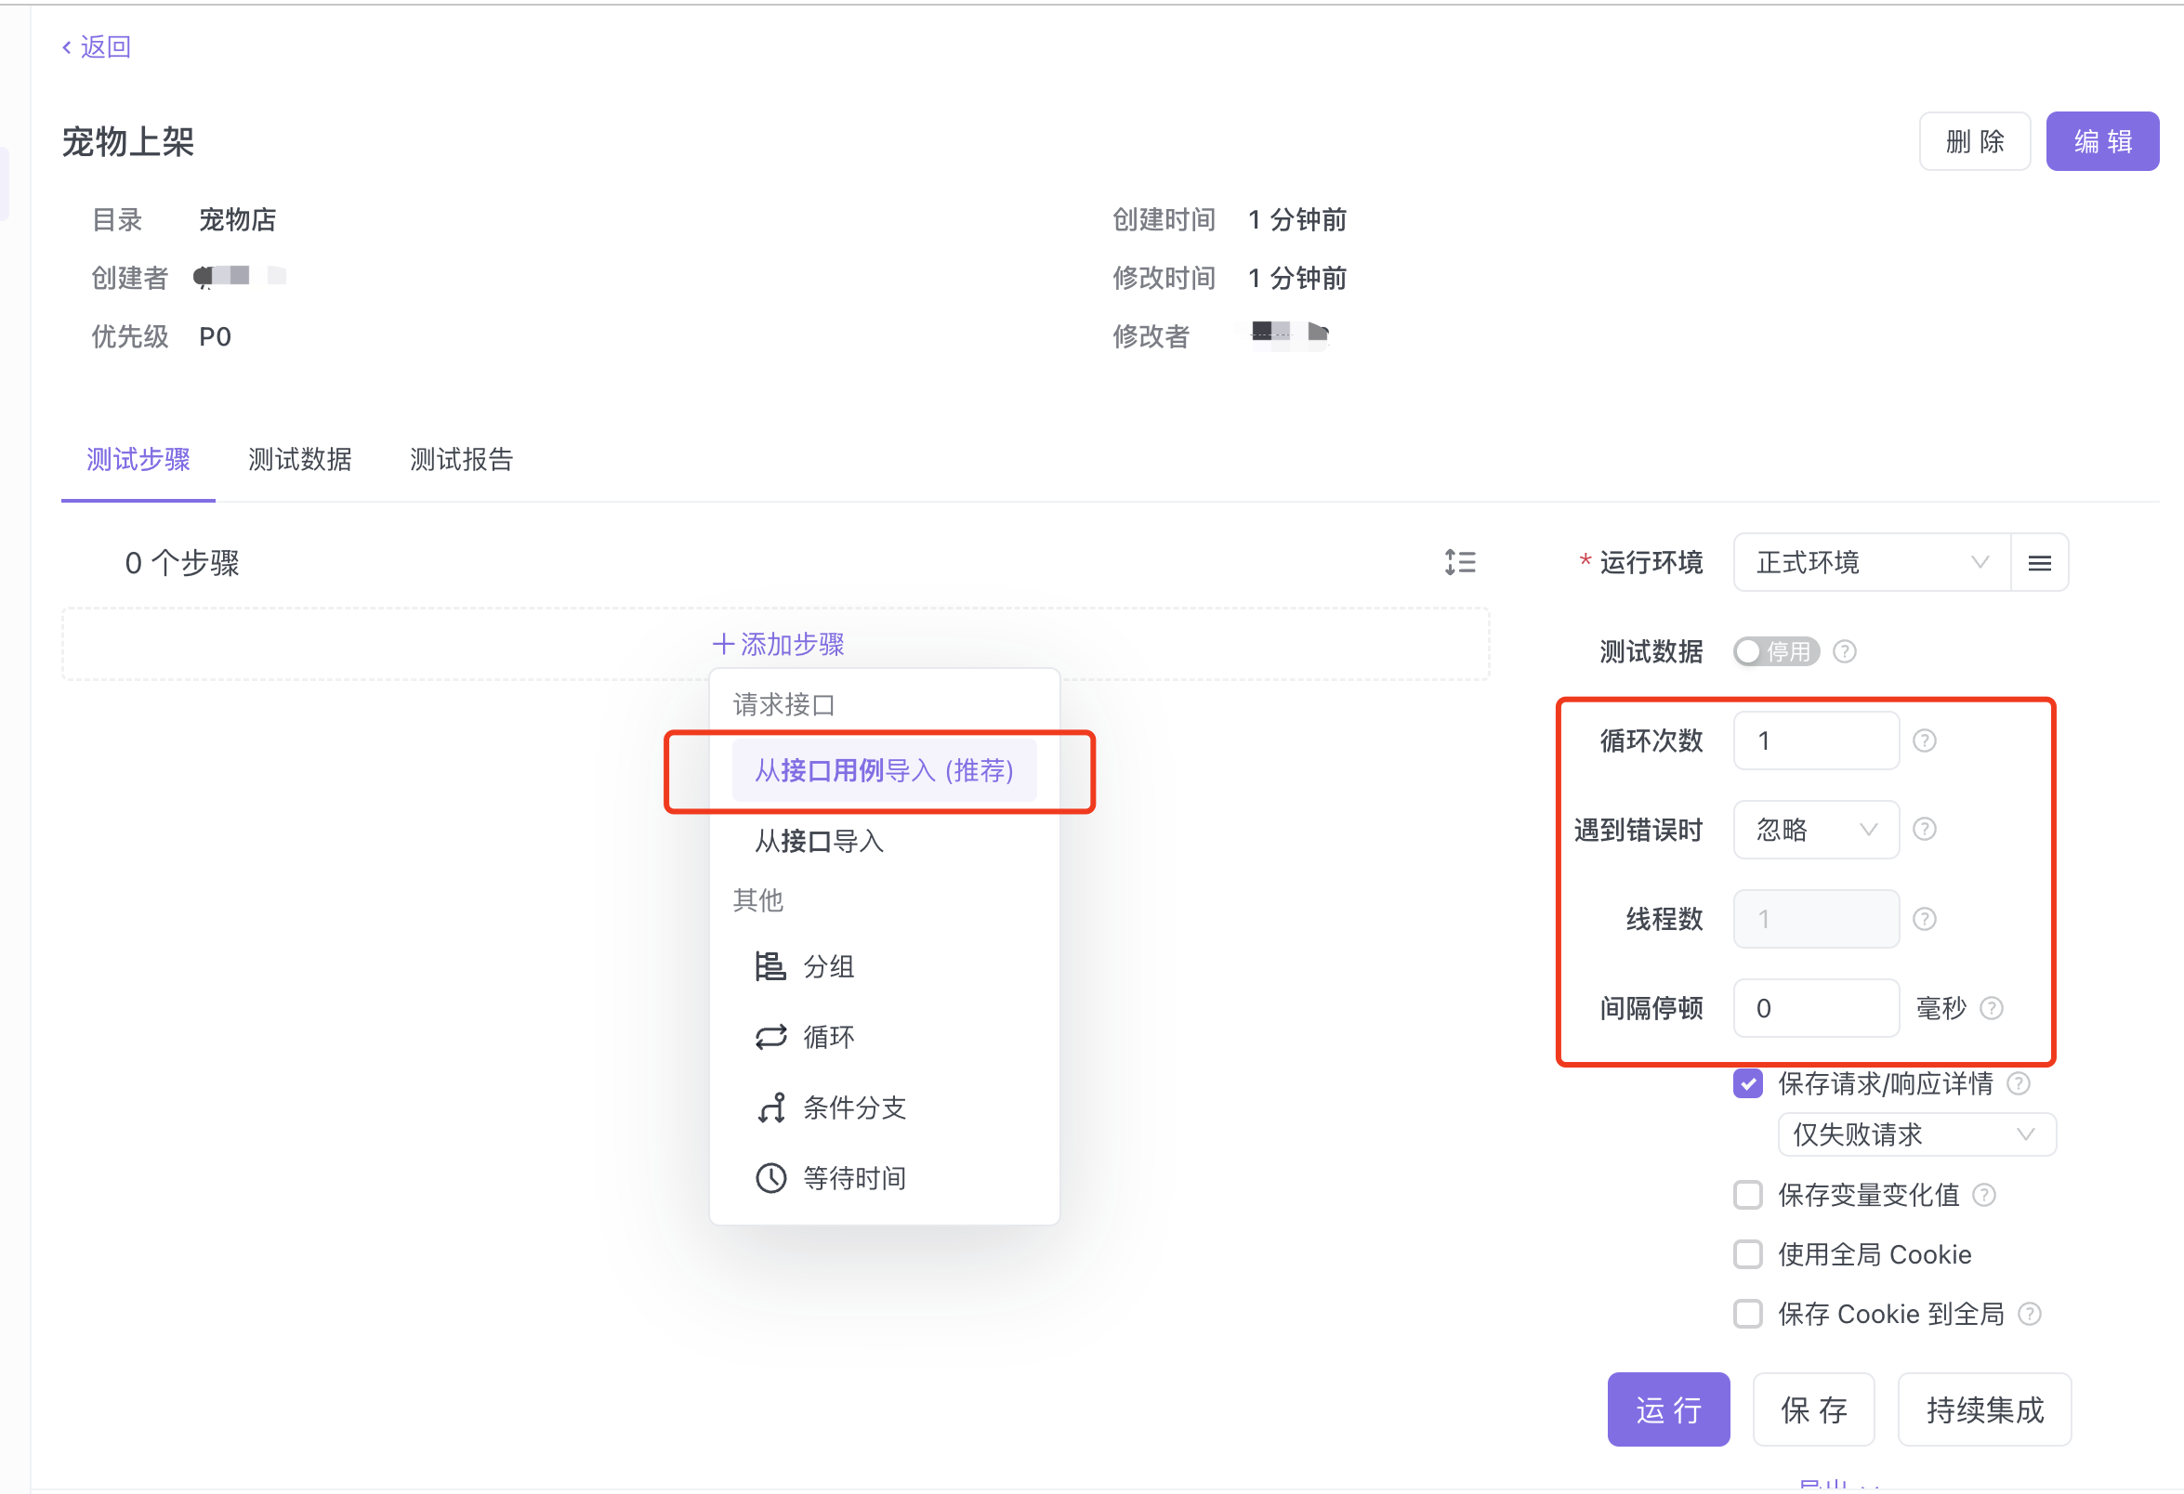Click help icon beside 线程数
2184x1494 pixels.
click(1924, 919)
